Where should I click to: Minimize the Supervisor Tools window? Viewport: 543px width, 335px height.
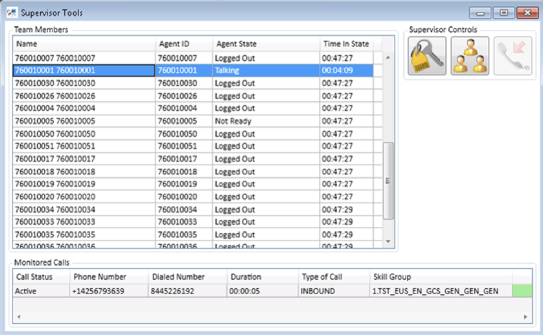pyautogui.click(x=480, y=13)
